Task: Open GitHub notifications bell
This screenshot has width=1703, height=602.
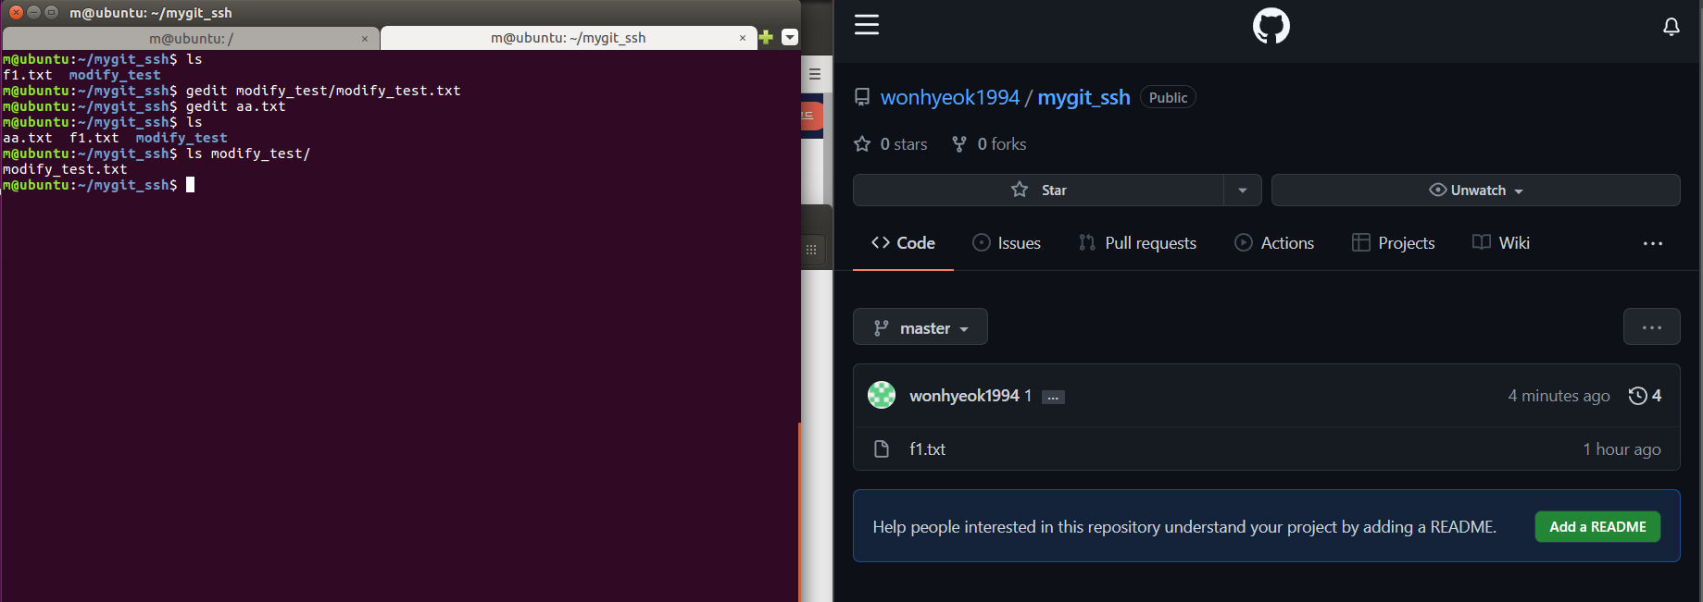Action: pyautogui.click(x=1672, y=26)
